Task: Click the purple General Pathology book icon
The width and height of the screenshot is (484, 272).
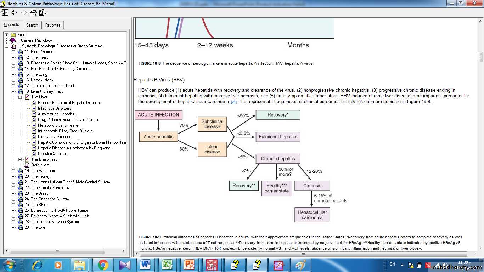Action: (13, 40)
